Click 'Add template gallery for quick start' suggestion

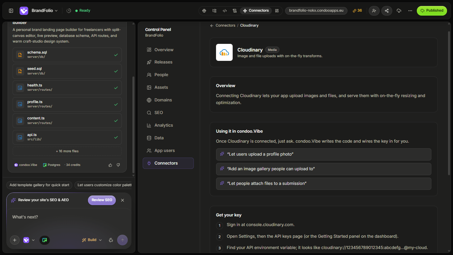pos(39,185)
